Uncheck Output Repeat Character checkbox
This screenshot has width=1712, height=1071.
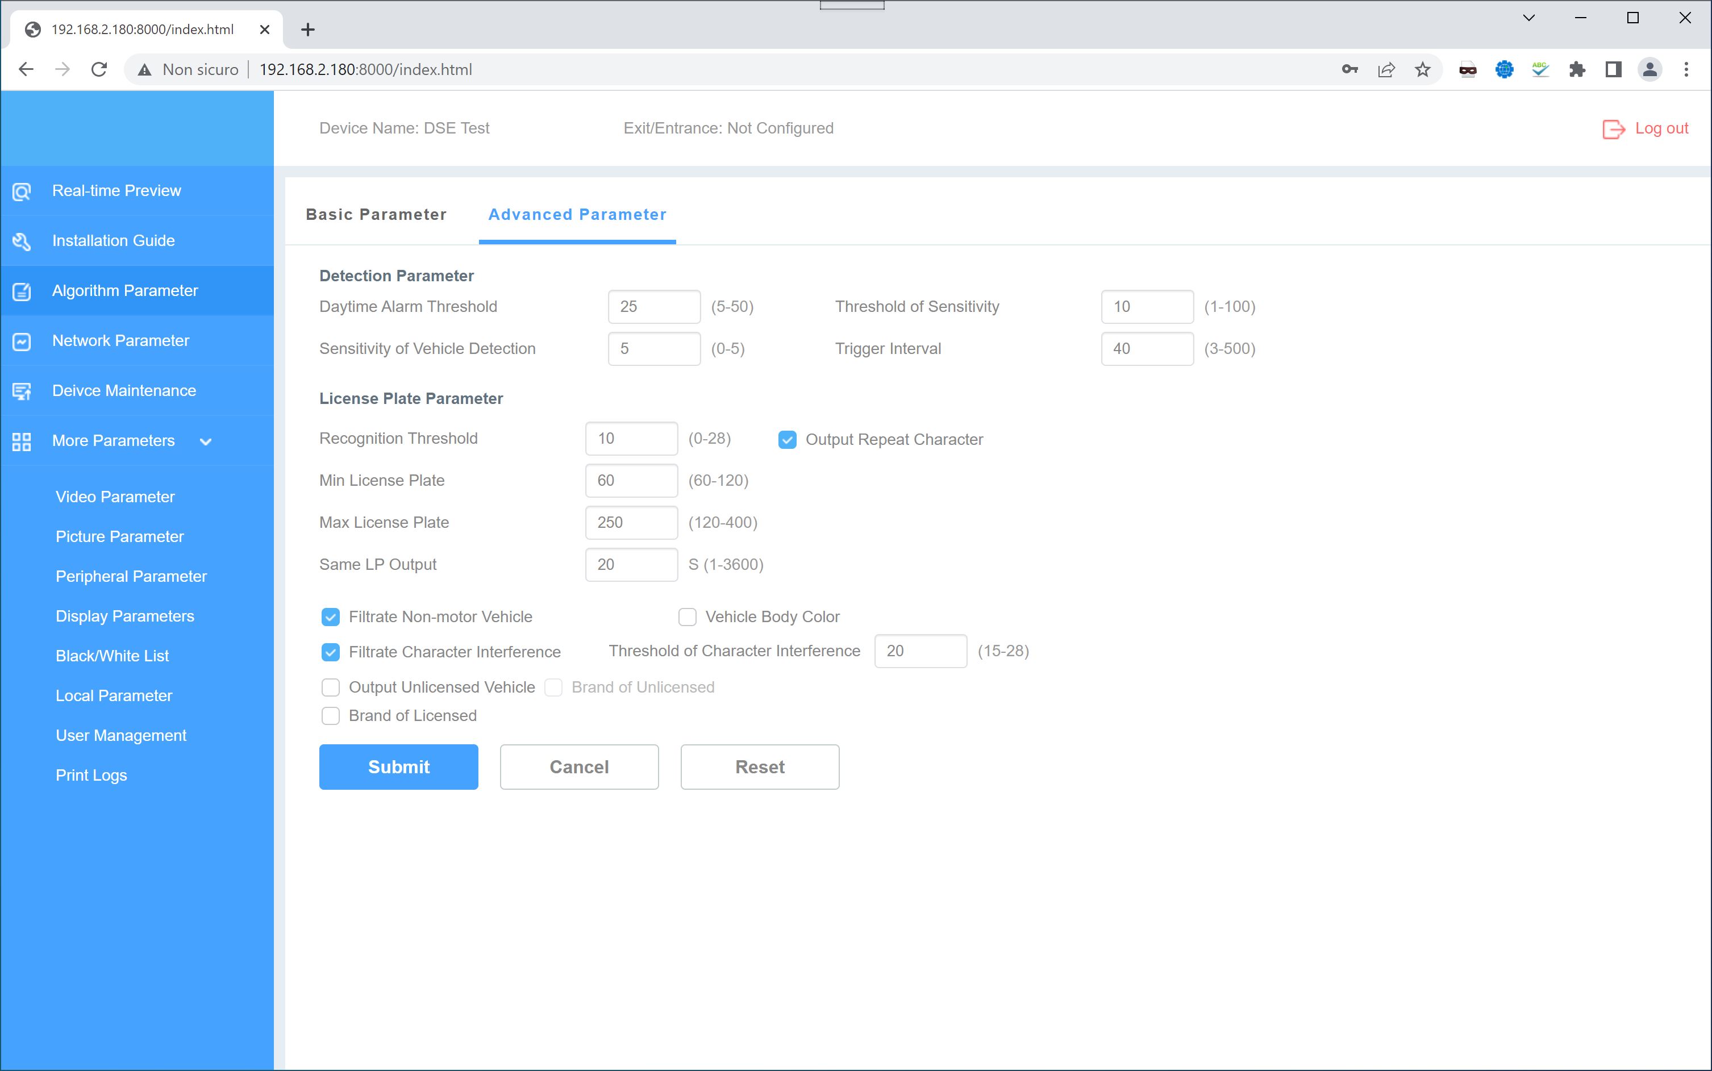[x=787, y=440]
